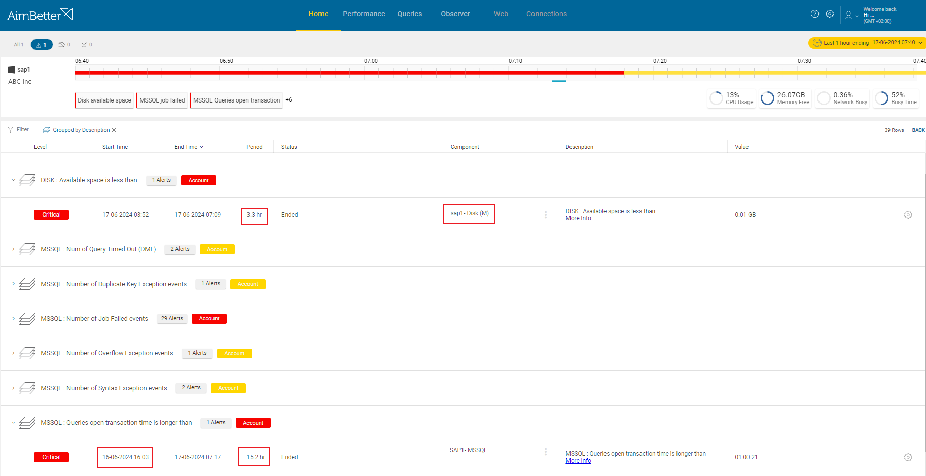The width and height of the screenshot is (926, 476).
Task: Click the MSSQL job failed tag
Action: tap(162, 100)
